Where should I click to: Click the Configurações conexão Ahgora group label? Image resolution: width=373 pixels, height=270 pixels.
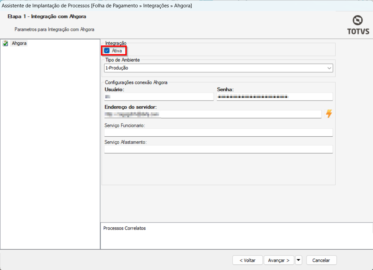136,83
